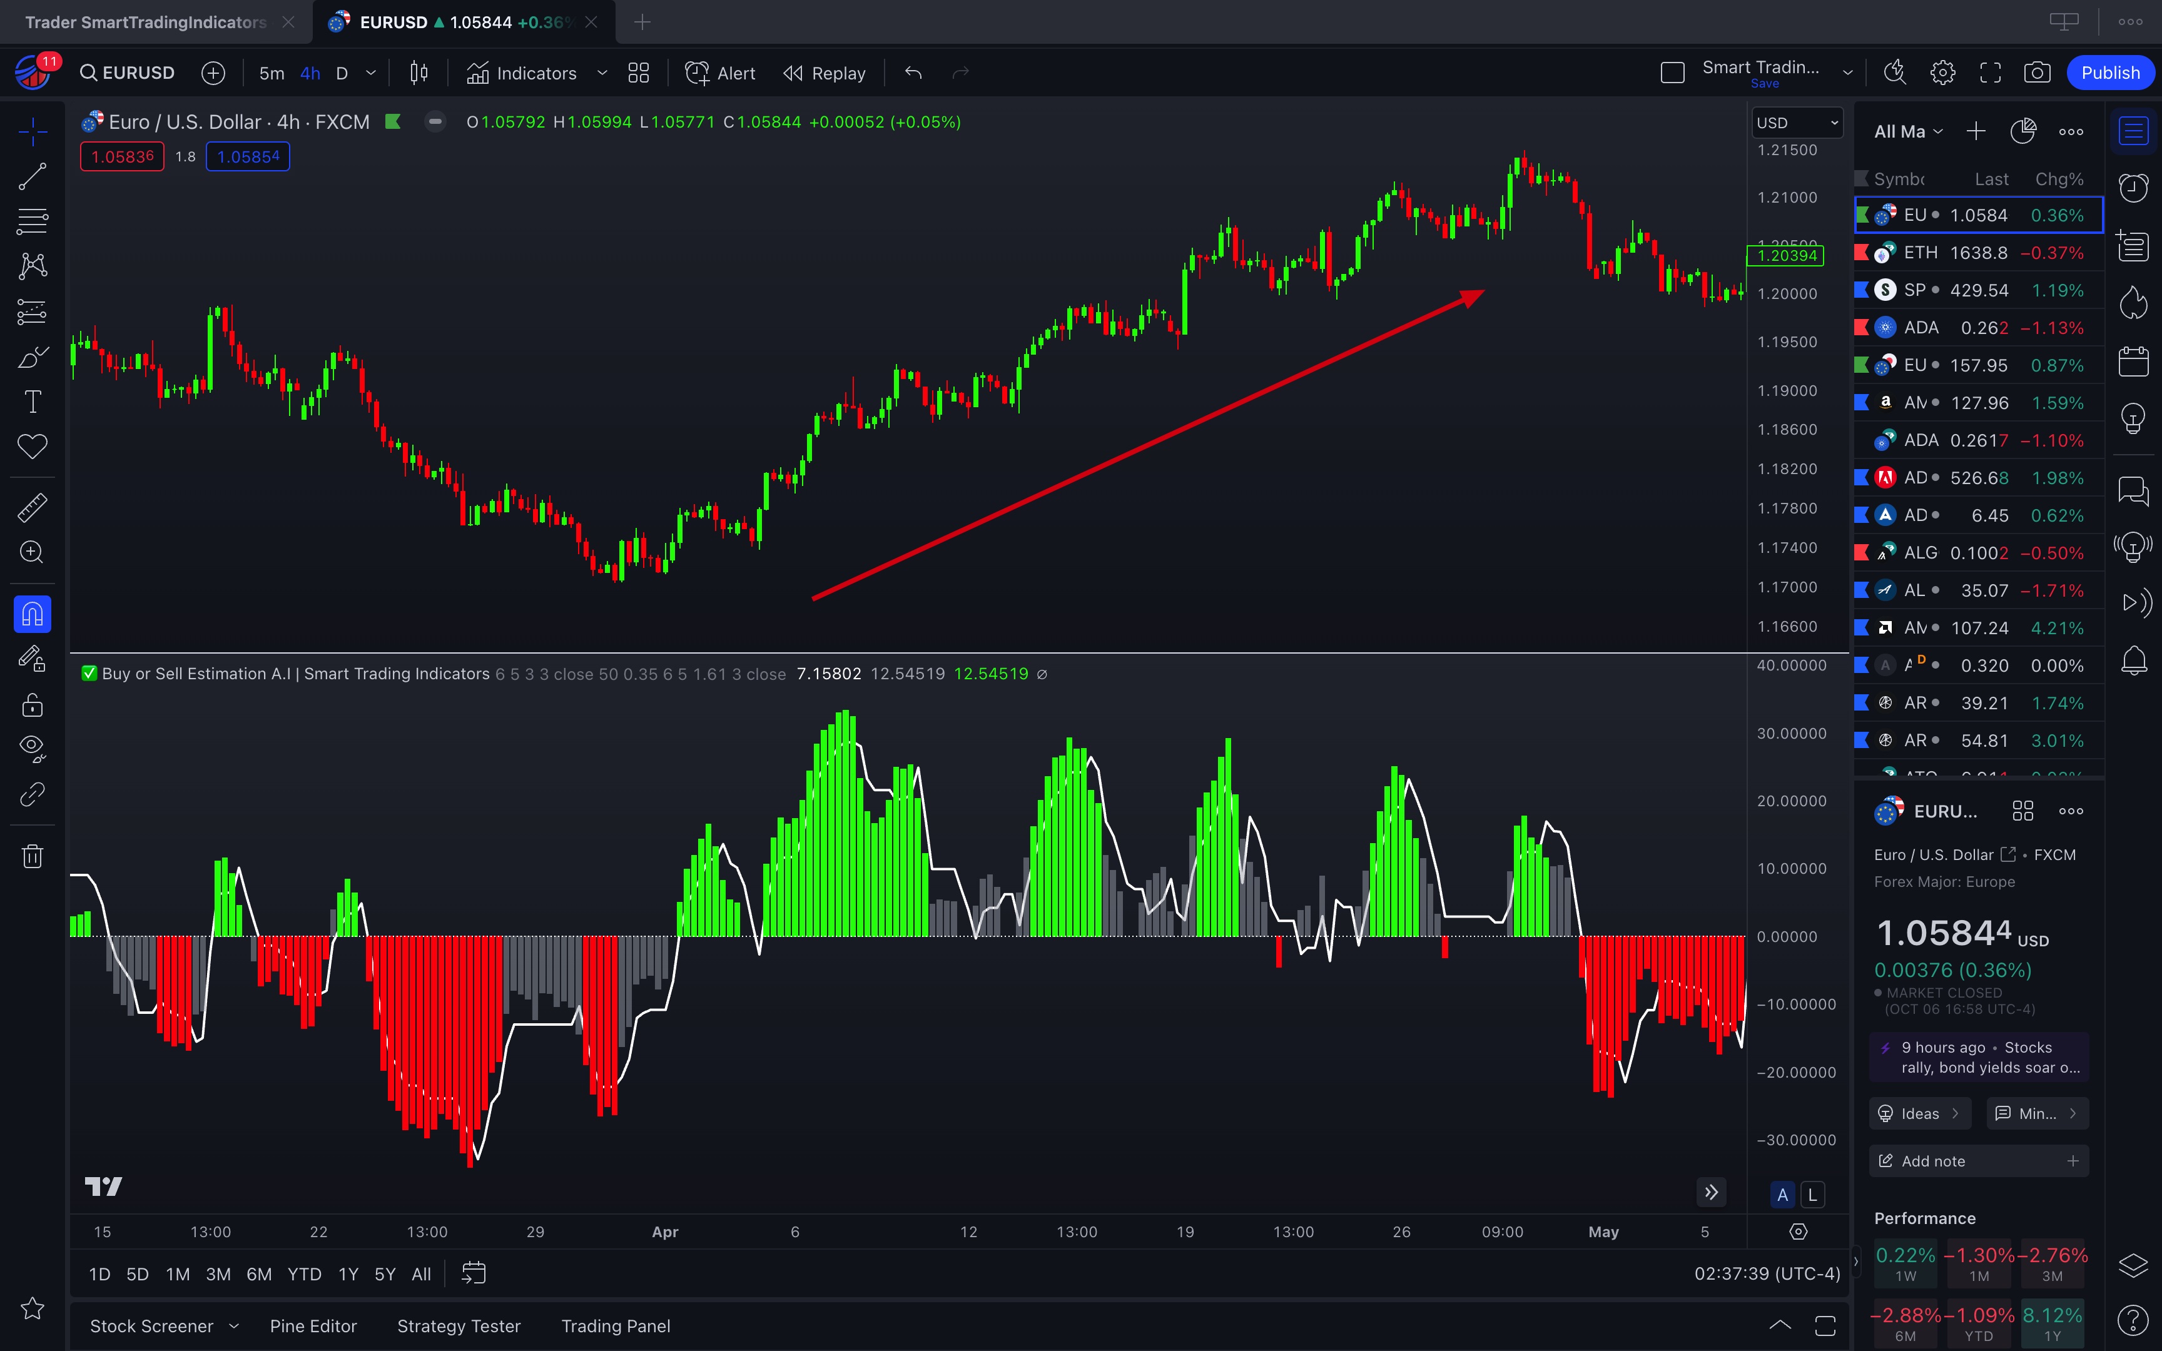Open chart settings gear icon
Image resolution: width=2162 pixels, height=1351 pixels.
click(1942, 73)
